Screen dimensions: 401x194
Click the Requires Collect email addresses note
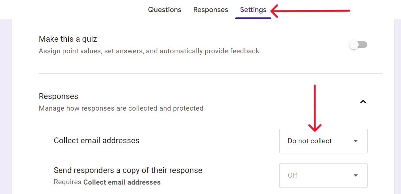point(107,182)
